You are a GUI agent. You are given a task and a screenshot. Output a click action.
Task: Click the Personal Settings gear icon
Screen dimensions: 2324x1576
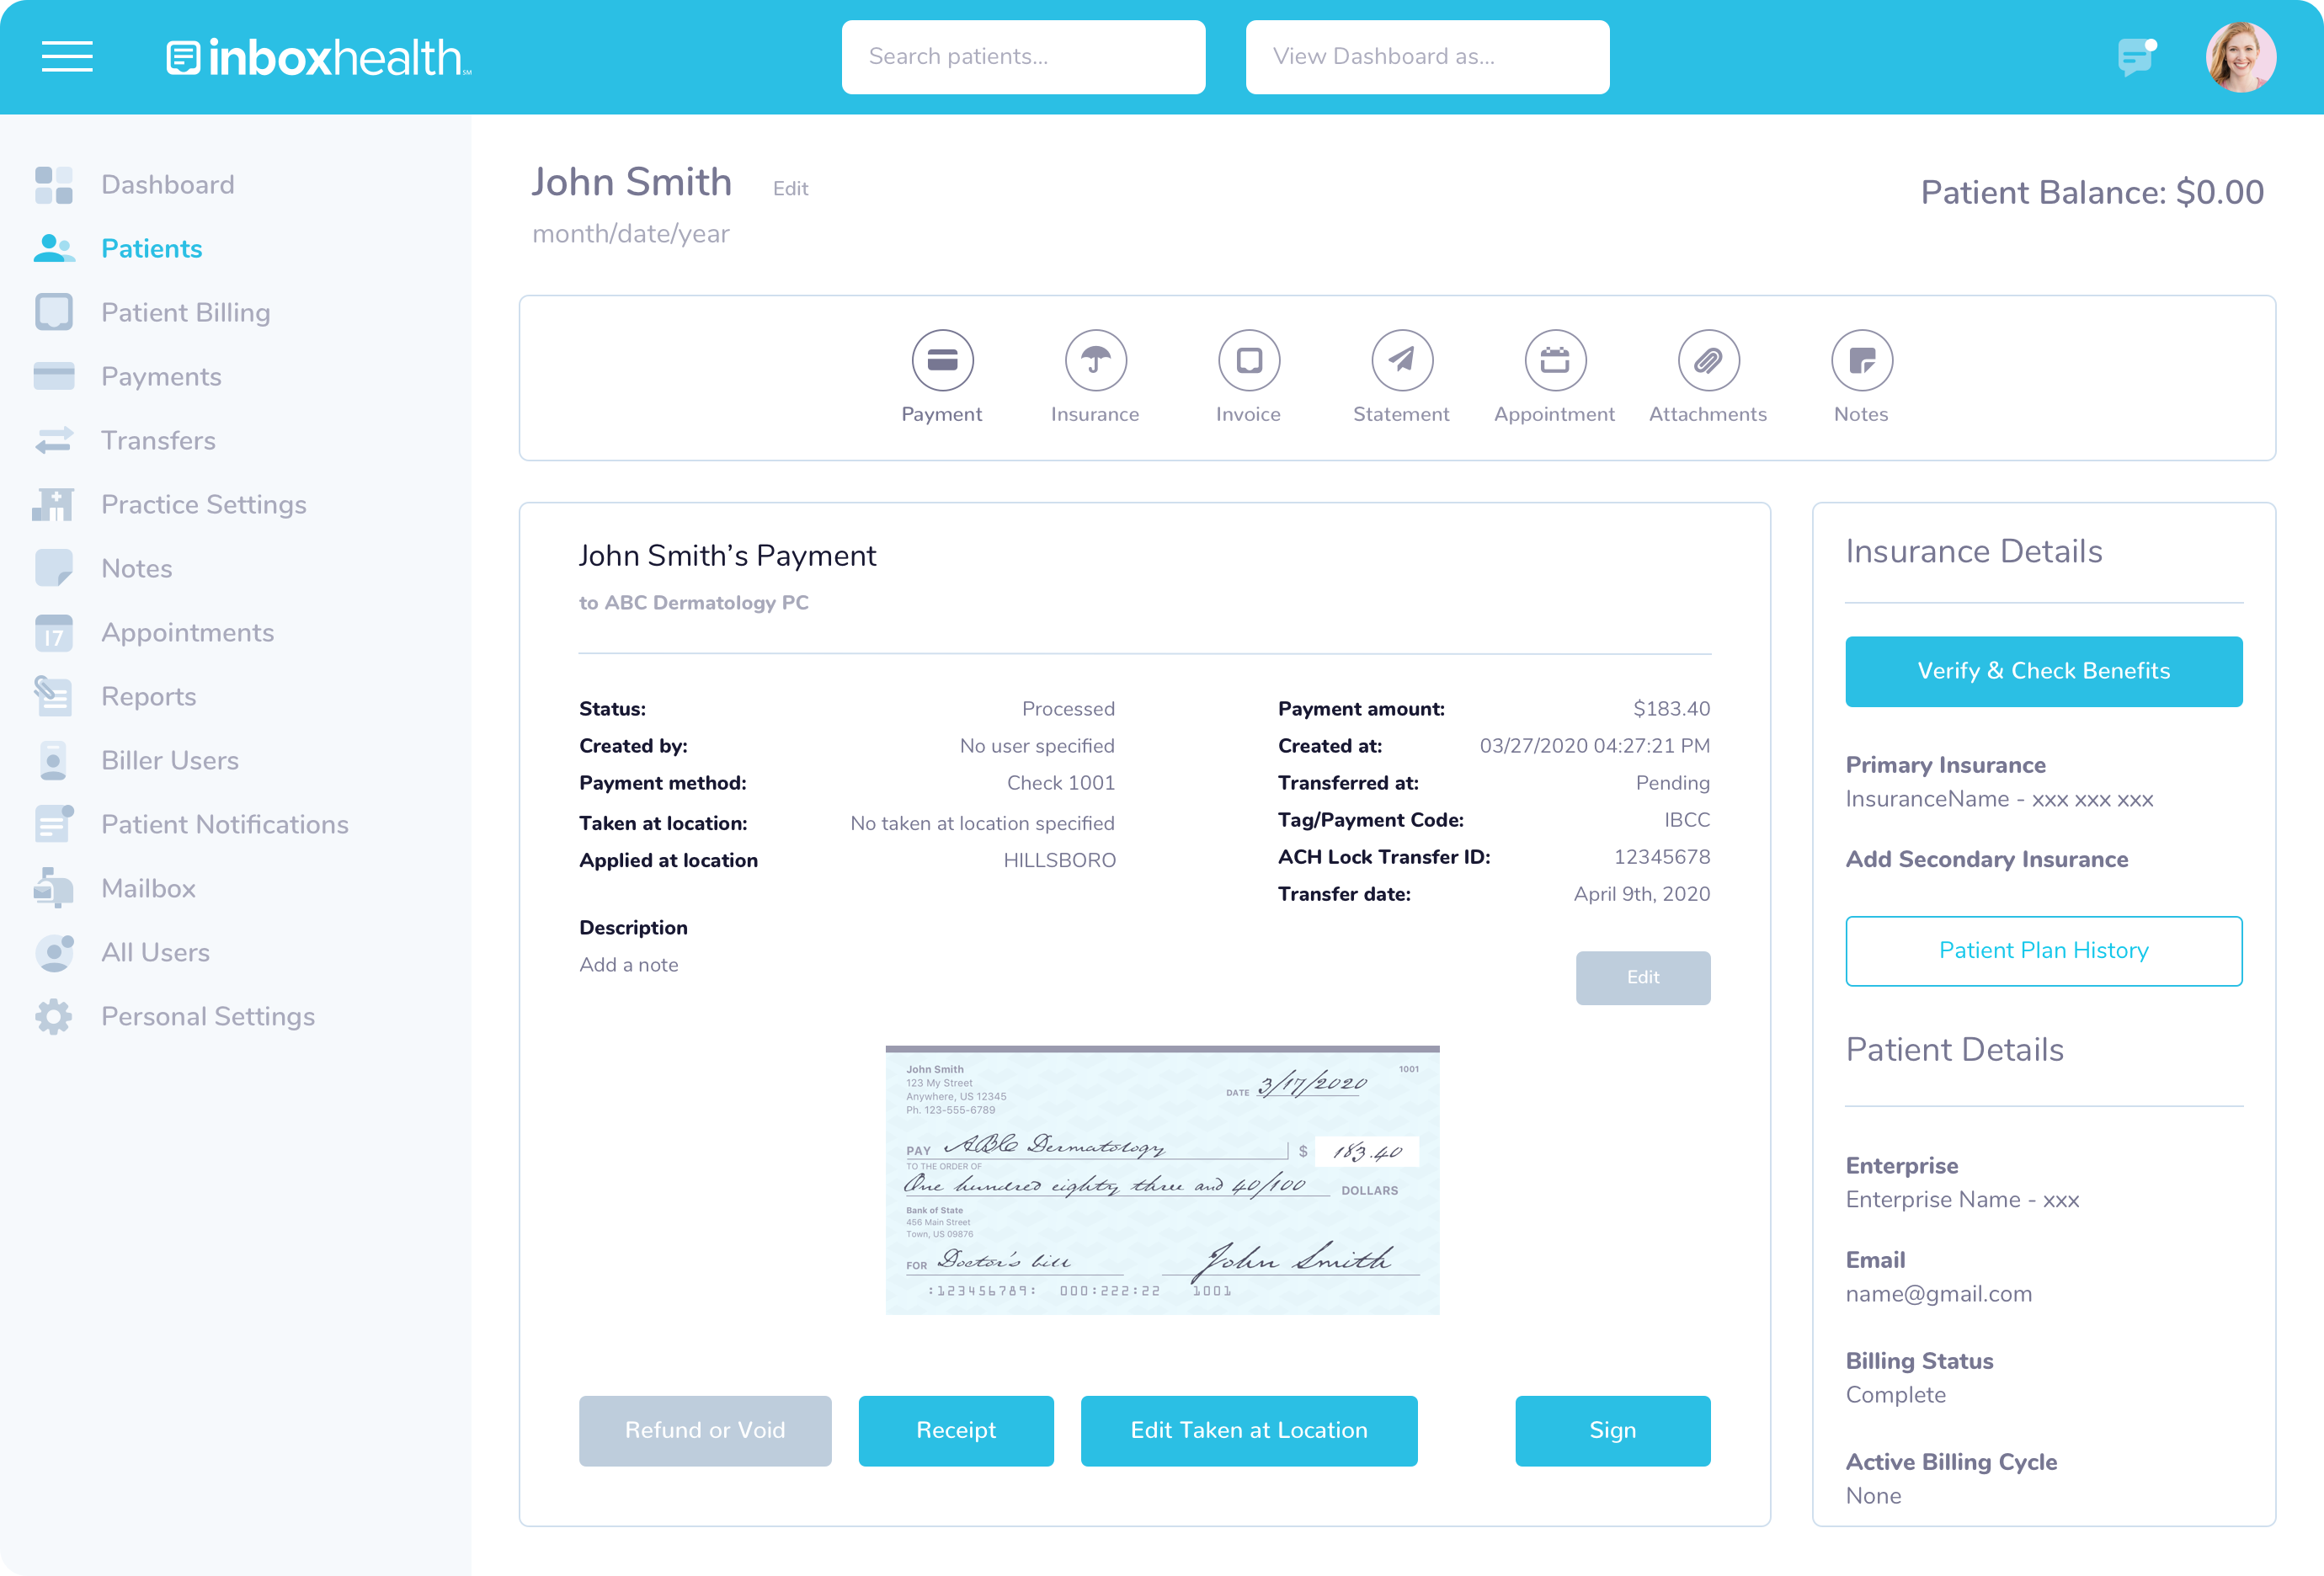coord(55,1016)
